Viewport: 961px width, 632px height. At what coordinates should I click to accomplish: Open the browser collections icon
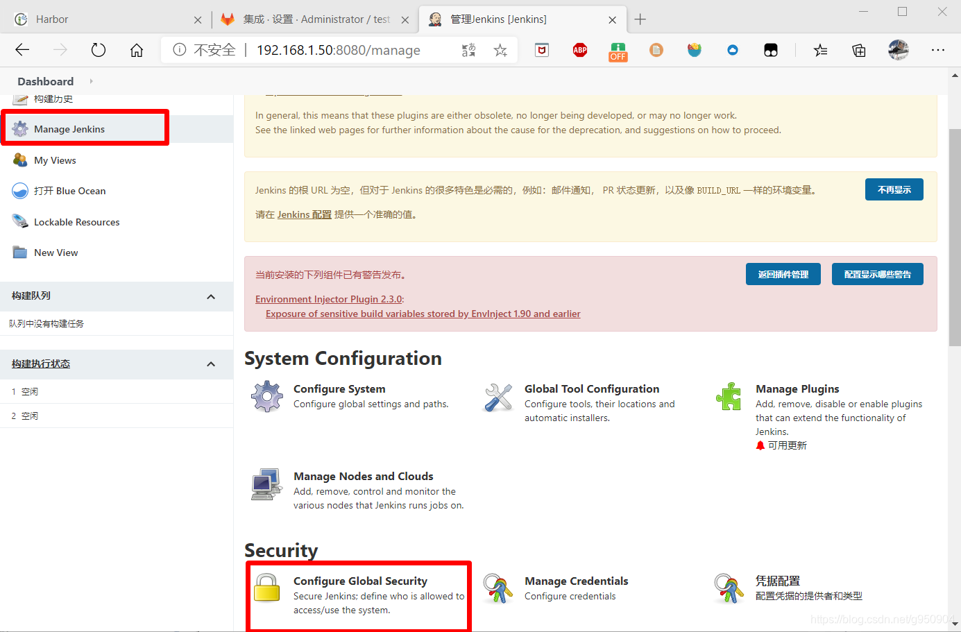click(x=859, y=50)
